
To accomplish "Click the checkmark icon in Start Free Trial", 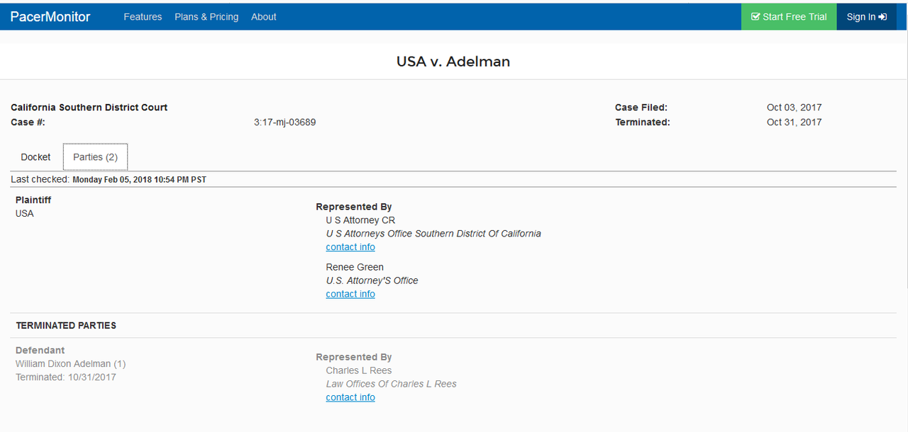I will coord(755,16).
